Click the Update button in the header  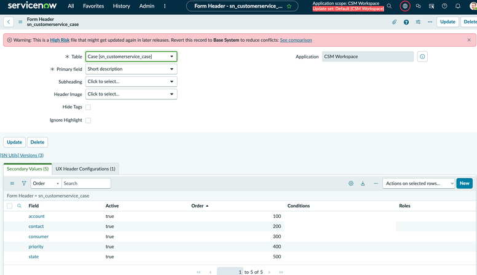tap(447, 22)
